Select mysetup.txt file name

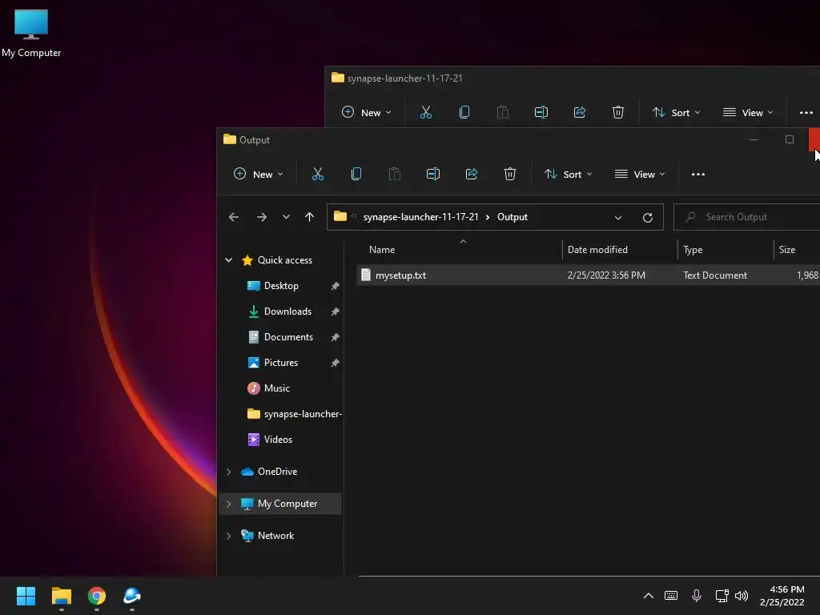click(x=400, y=275)
